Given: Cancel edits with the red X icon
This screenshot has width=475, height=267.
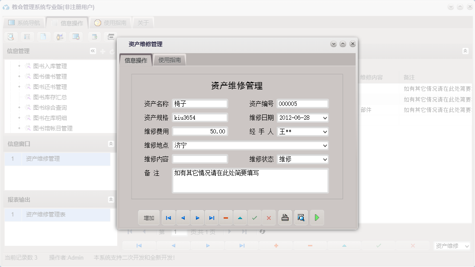Looking at the screenshot, I should pyautogui.click(x=269, y=218).
